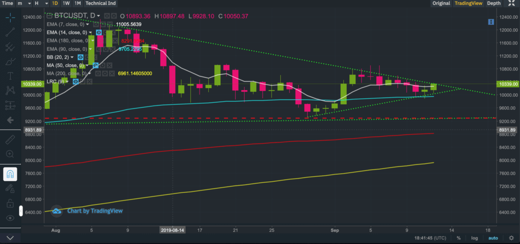The image size is (520, 244).
Task: Open settings for EMA (90, close, 0)
Action: [x=106, y=49]
